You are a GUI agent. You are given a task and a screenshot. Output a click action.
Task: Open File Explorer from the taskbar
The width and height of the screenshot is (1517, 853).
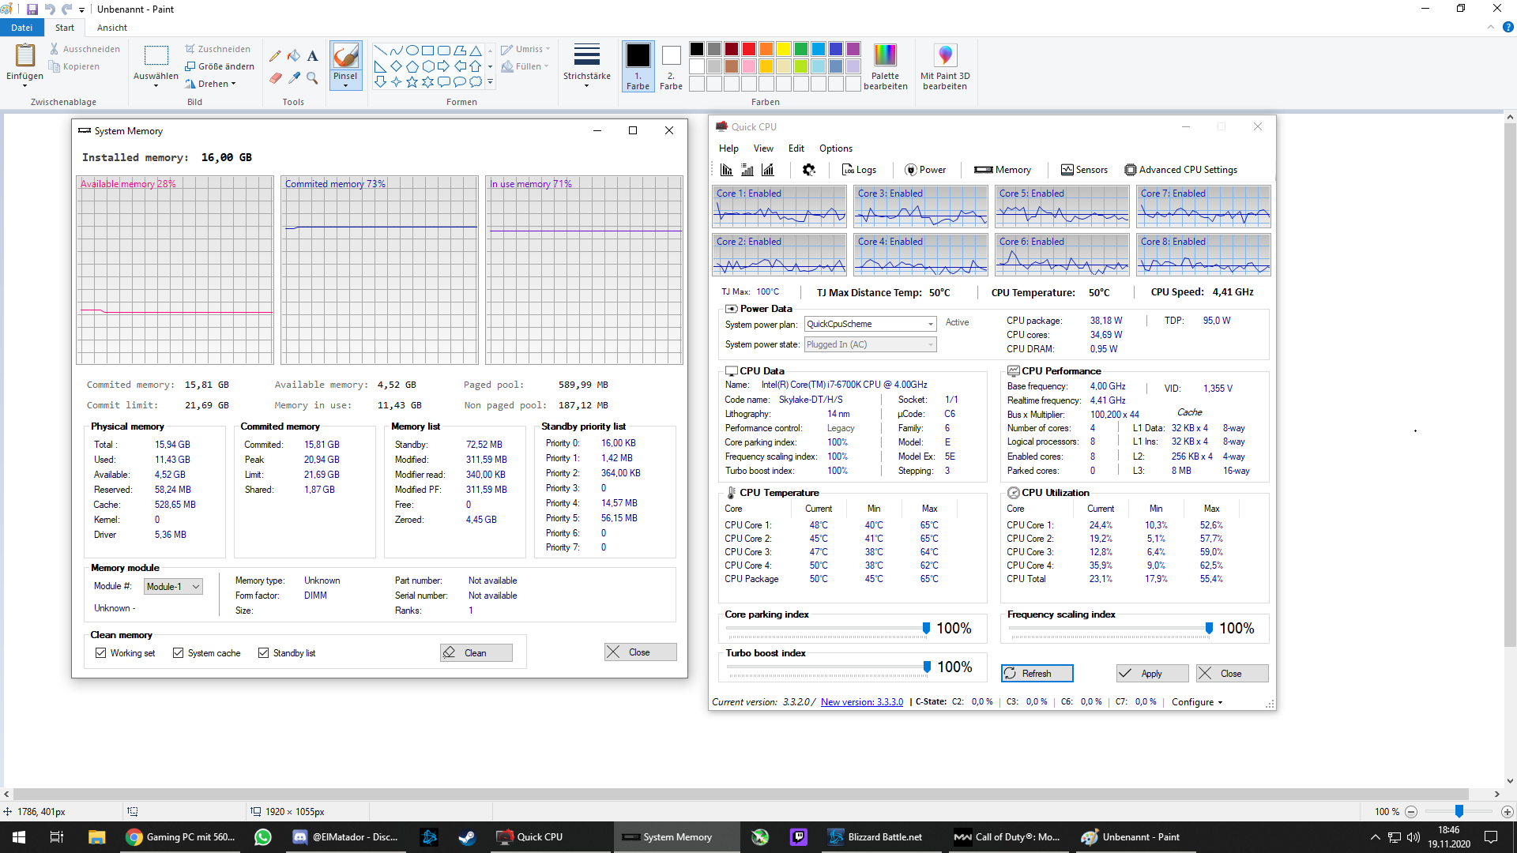[96, 837]
